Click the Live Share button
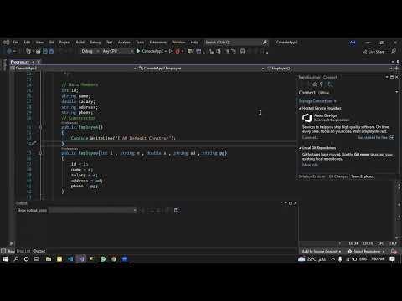 coord(374,52)
